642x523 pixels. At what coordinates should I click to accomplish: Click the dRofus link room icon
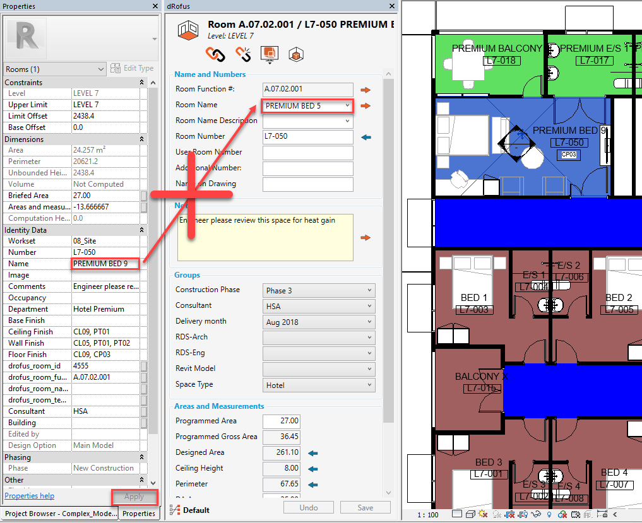[217, 54]
